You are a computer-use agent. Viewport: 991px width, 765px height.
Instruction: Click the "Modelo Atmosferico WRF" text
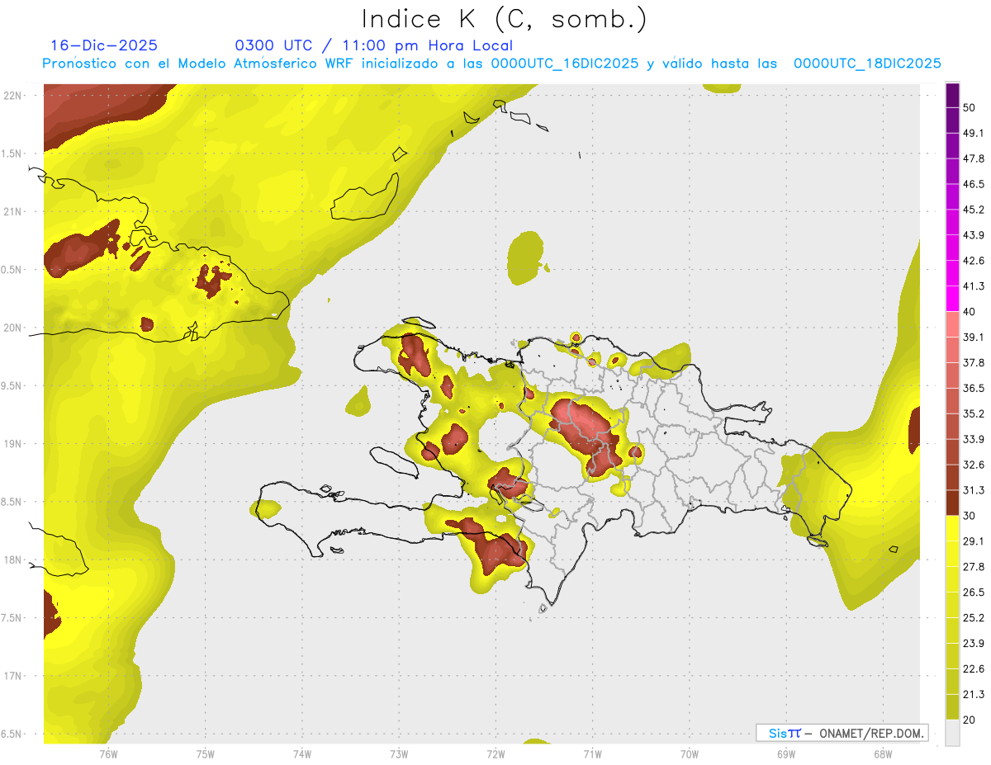pos(266,64)
